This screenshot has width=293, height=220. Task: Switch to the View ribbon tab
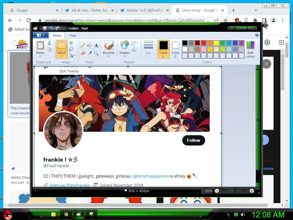pyautogui.click(x=73, y=36)
